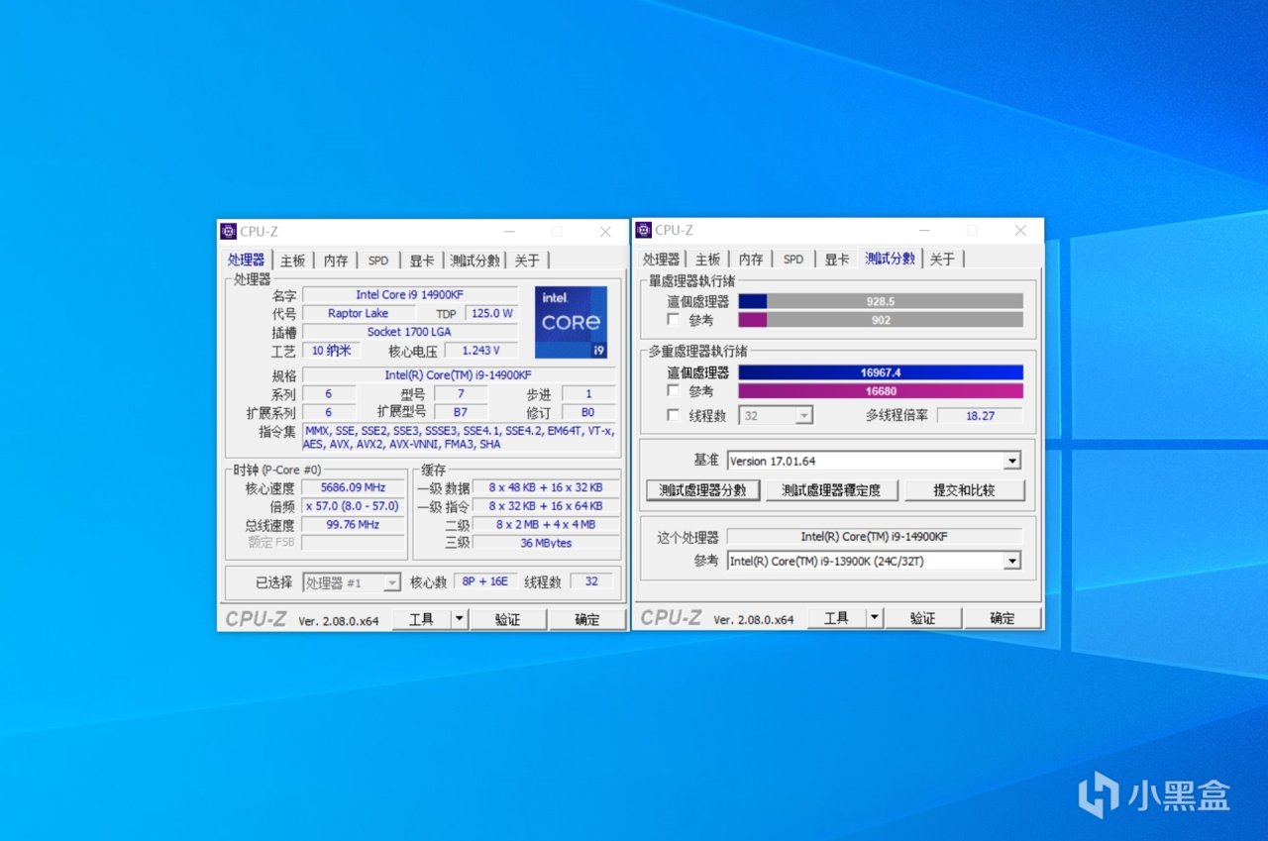Switch to 内存 tab in the processor window

336,261
